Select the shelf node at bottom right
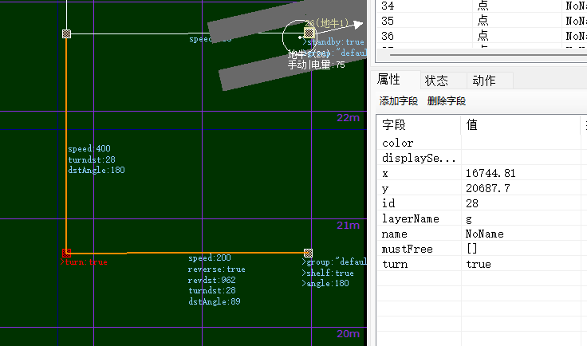Screen dimensions: 587x346 (308, 253)
